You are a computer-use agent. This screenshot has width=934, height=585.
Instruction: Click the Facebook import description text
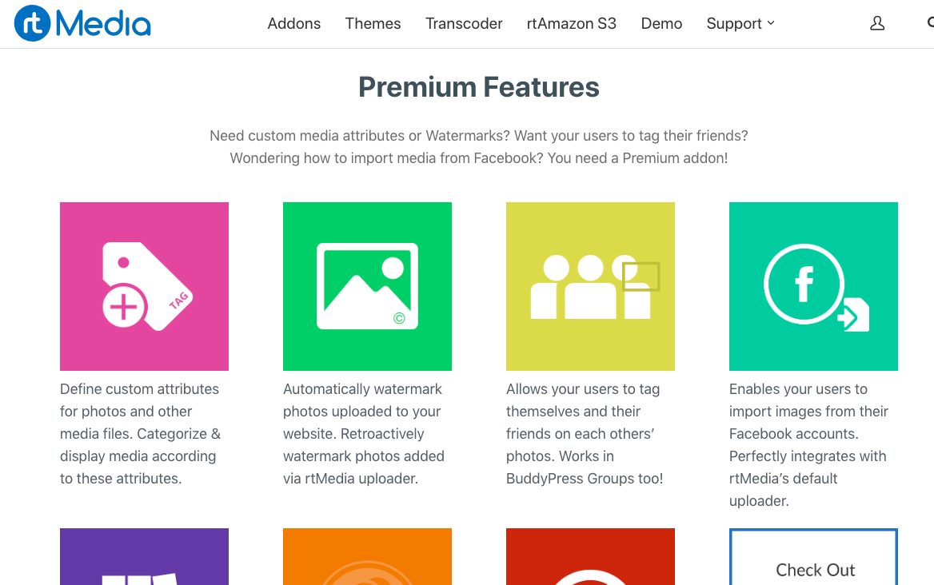click(808, 445)
